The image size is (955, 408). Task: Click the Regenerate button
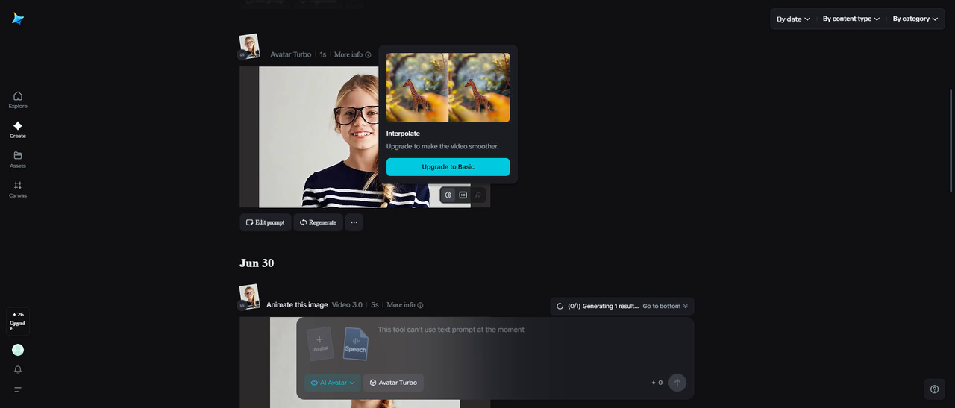coord(319,222)
